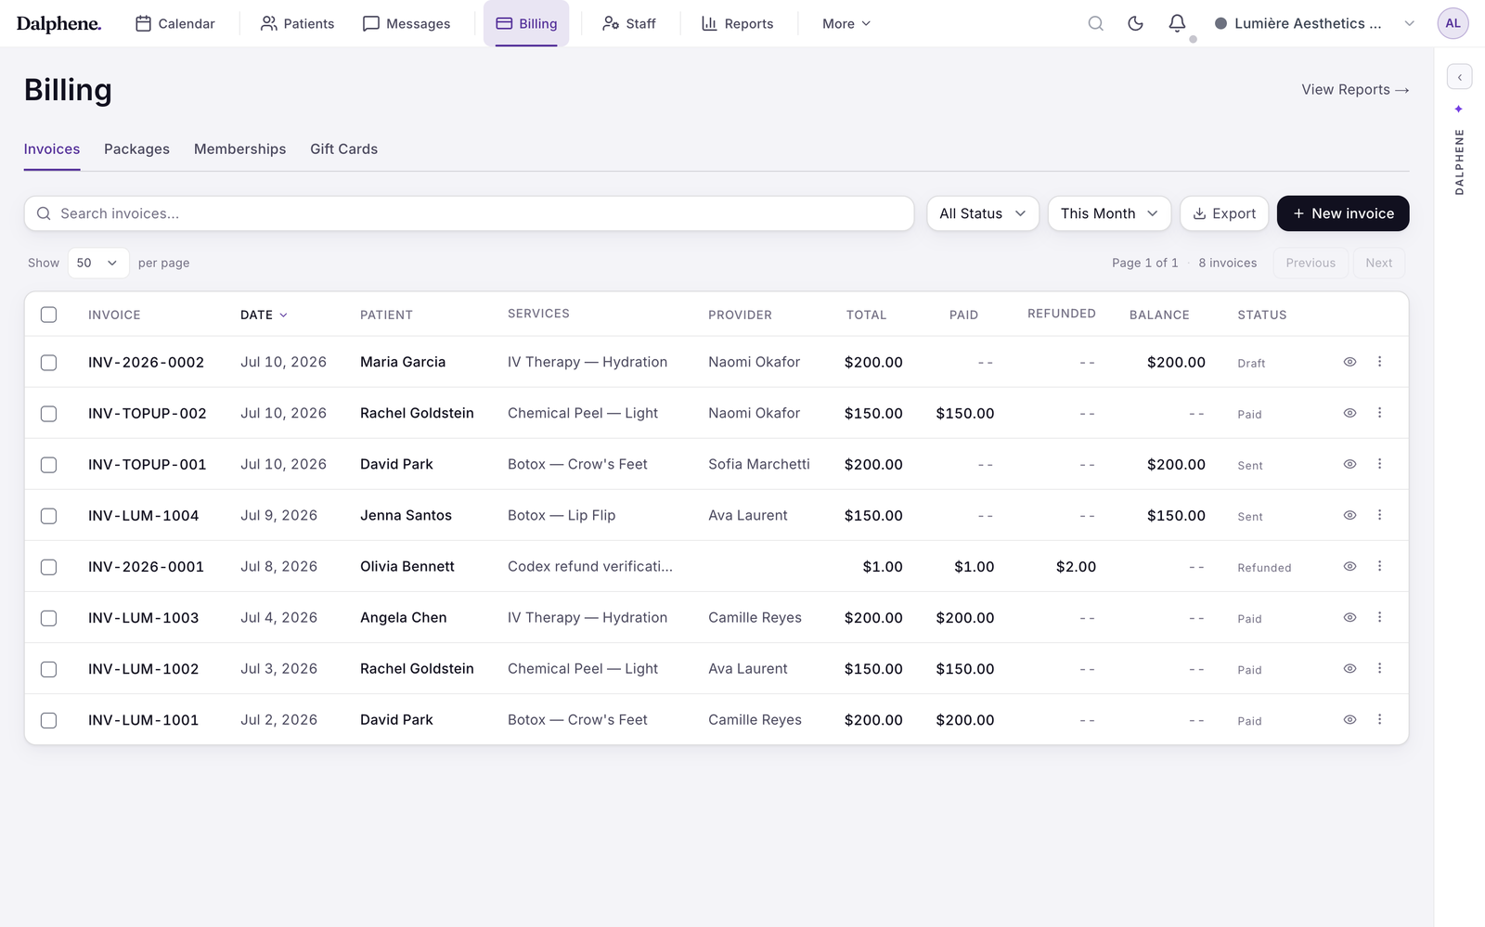Expand the More navigation menu
Screen dimensions: 1485x927
pyautogui.click(x=846, y=23)
